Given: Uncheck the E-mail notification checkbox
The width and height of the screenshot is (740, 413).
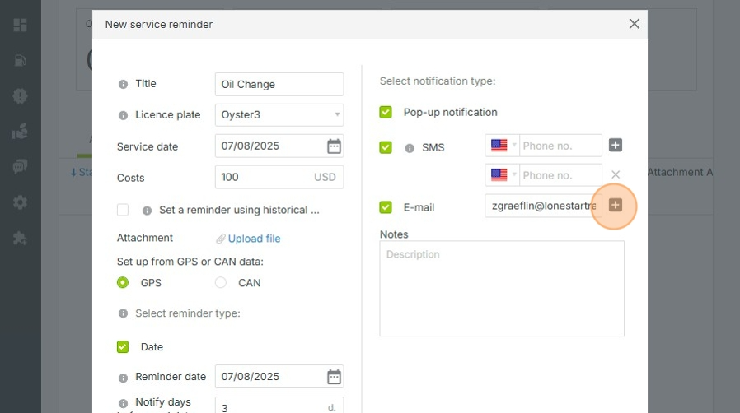Looking at the screenshot, I should 386,207.
